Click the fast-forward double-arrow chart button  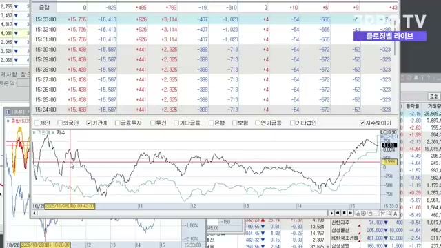pyautogui.click(x=351, y=213)
